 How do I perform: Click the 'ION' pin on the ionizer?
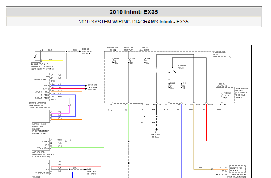(x=47, y=164)
